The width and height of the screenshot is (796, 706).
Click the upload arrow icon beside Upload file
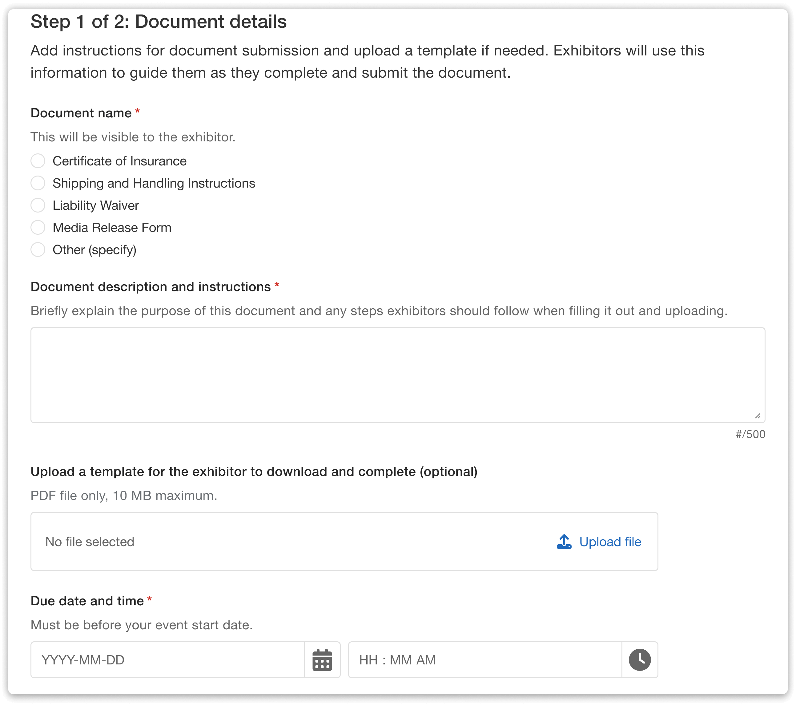(564, 541)
